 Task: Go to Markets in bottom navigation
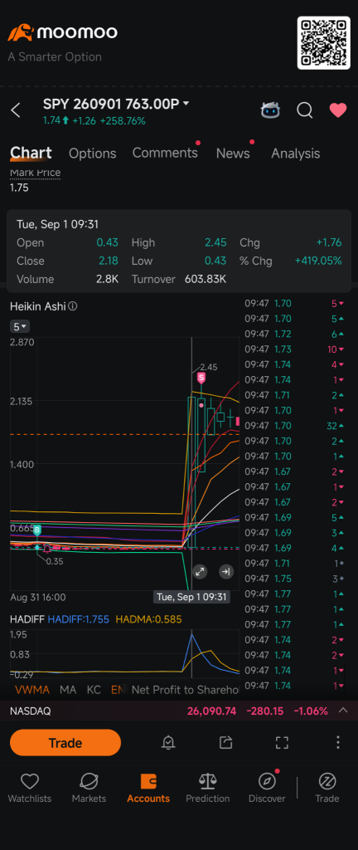(89, 788)
